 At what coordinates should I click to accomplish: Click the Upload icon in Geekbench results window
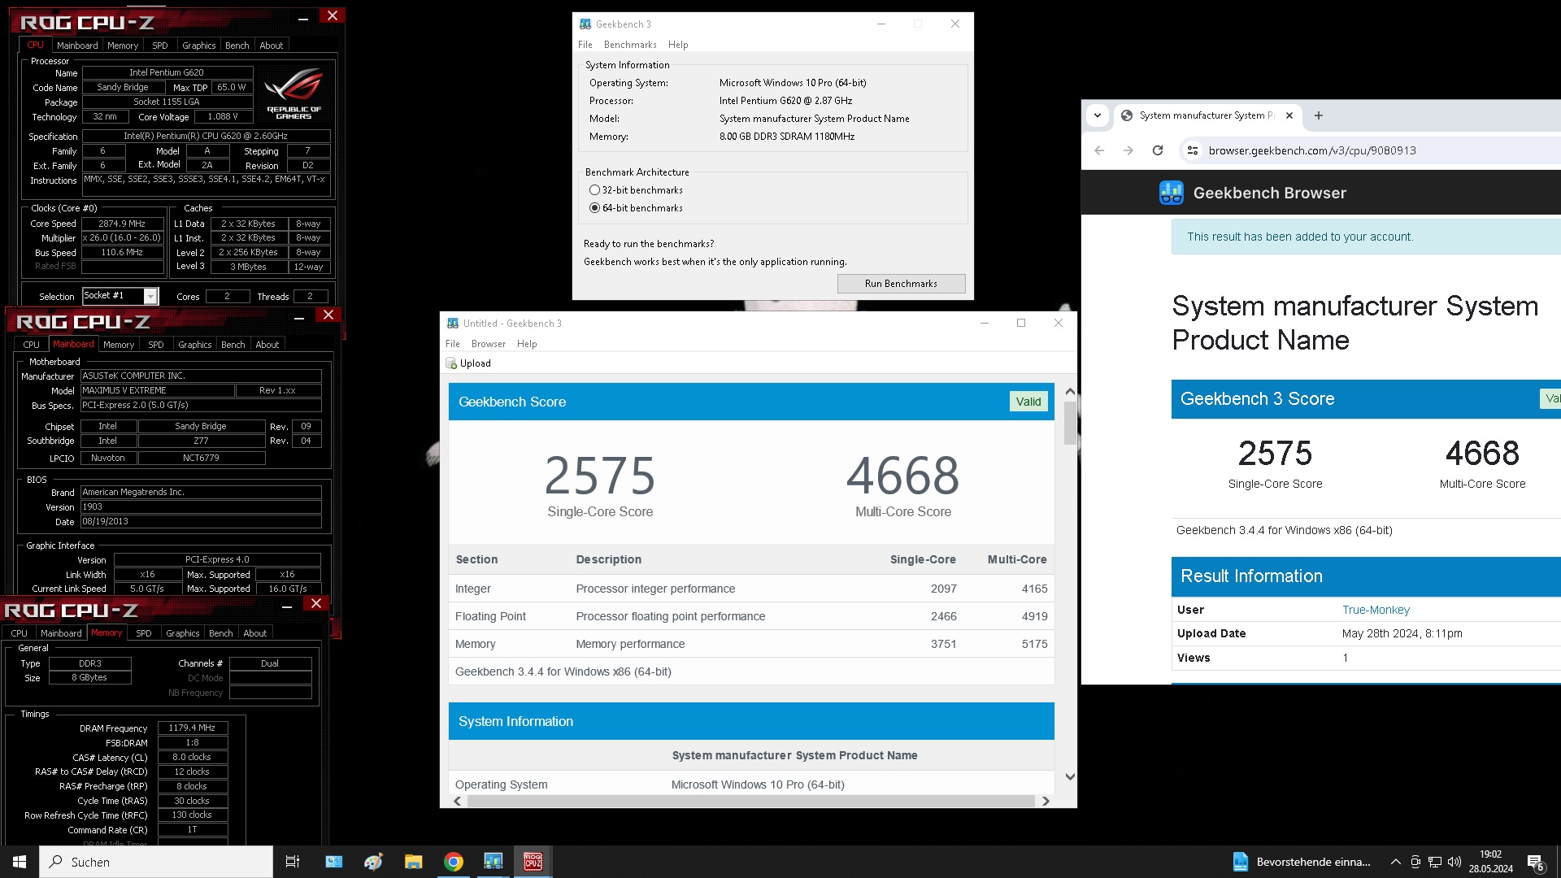pos(451,363)
